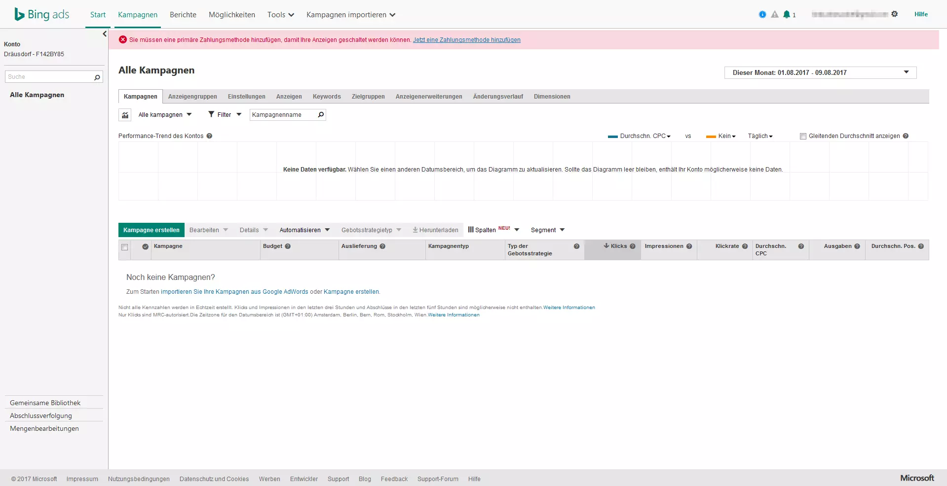Screen dimensions: 947x486
Task: Click the orange Kein series color swatch
Action: click(x=711, y=137)
